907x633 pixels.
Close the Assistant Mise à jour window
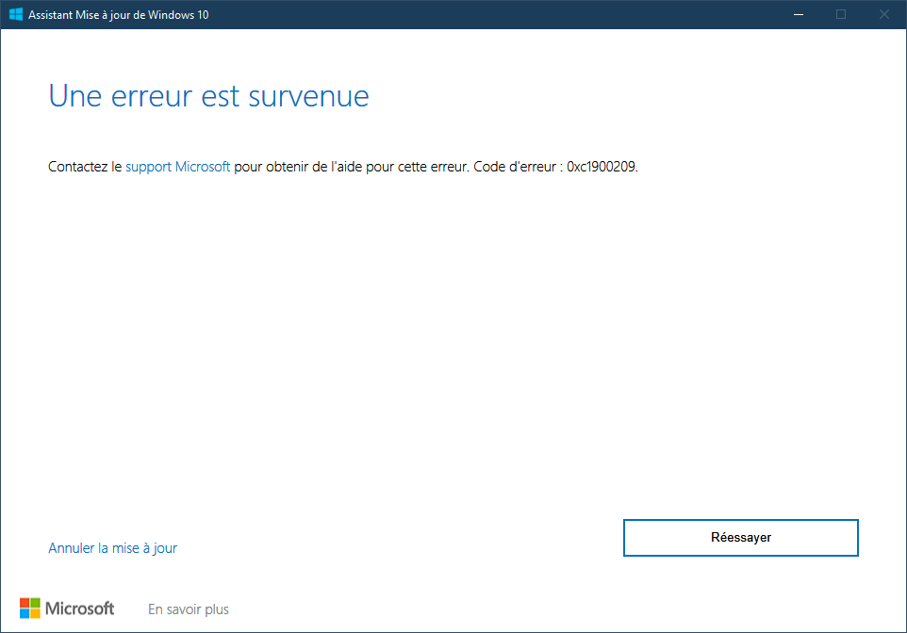pos(883,14)
